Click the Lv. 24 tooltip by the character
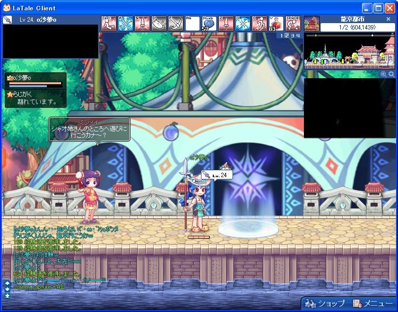398x312 pixels. 217,175
